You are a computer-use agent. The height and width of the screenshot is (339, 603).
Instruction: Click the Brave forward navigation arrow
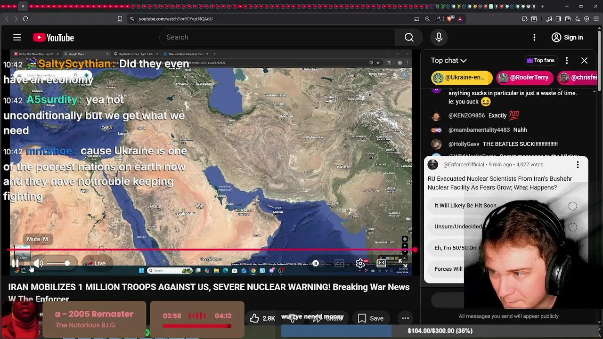tap(16, 19)
